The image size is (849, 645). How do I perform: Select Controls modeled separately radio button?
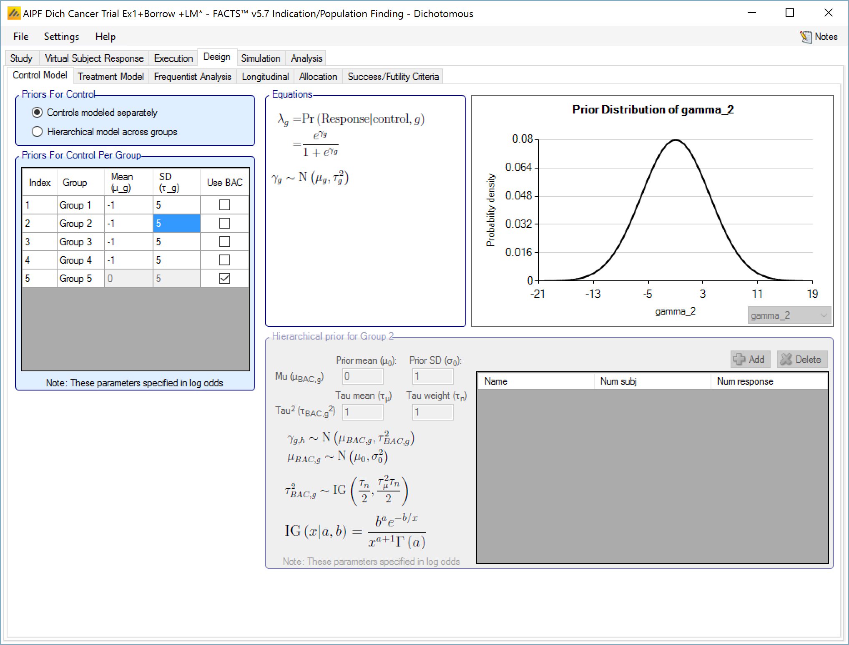click(x=37, y=113)
